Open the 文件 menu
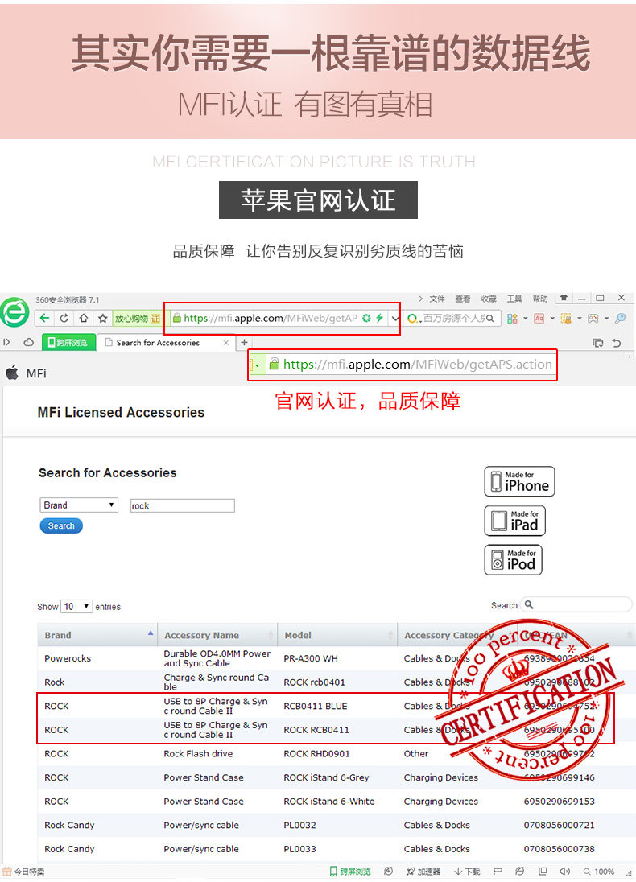636x882 pixels. coord(437,299)
